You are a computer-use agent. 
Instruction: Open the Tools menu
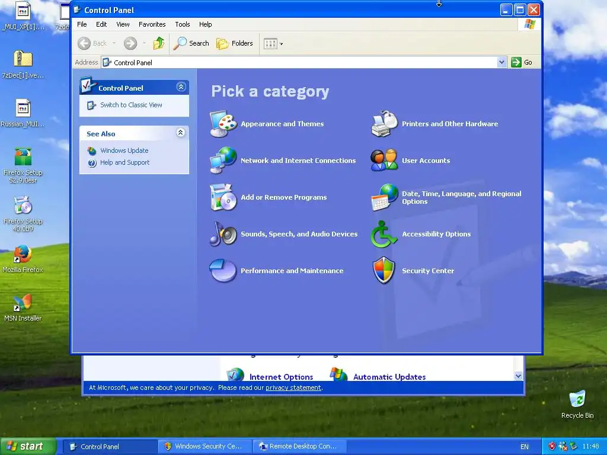pos(183,24)
